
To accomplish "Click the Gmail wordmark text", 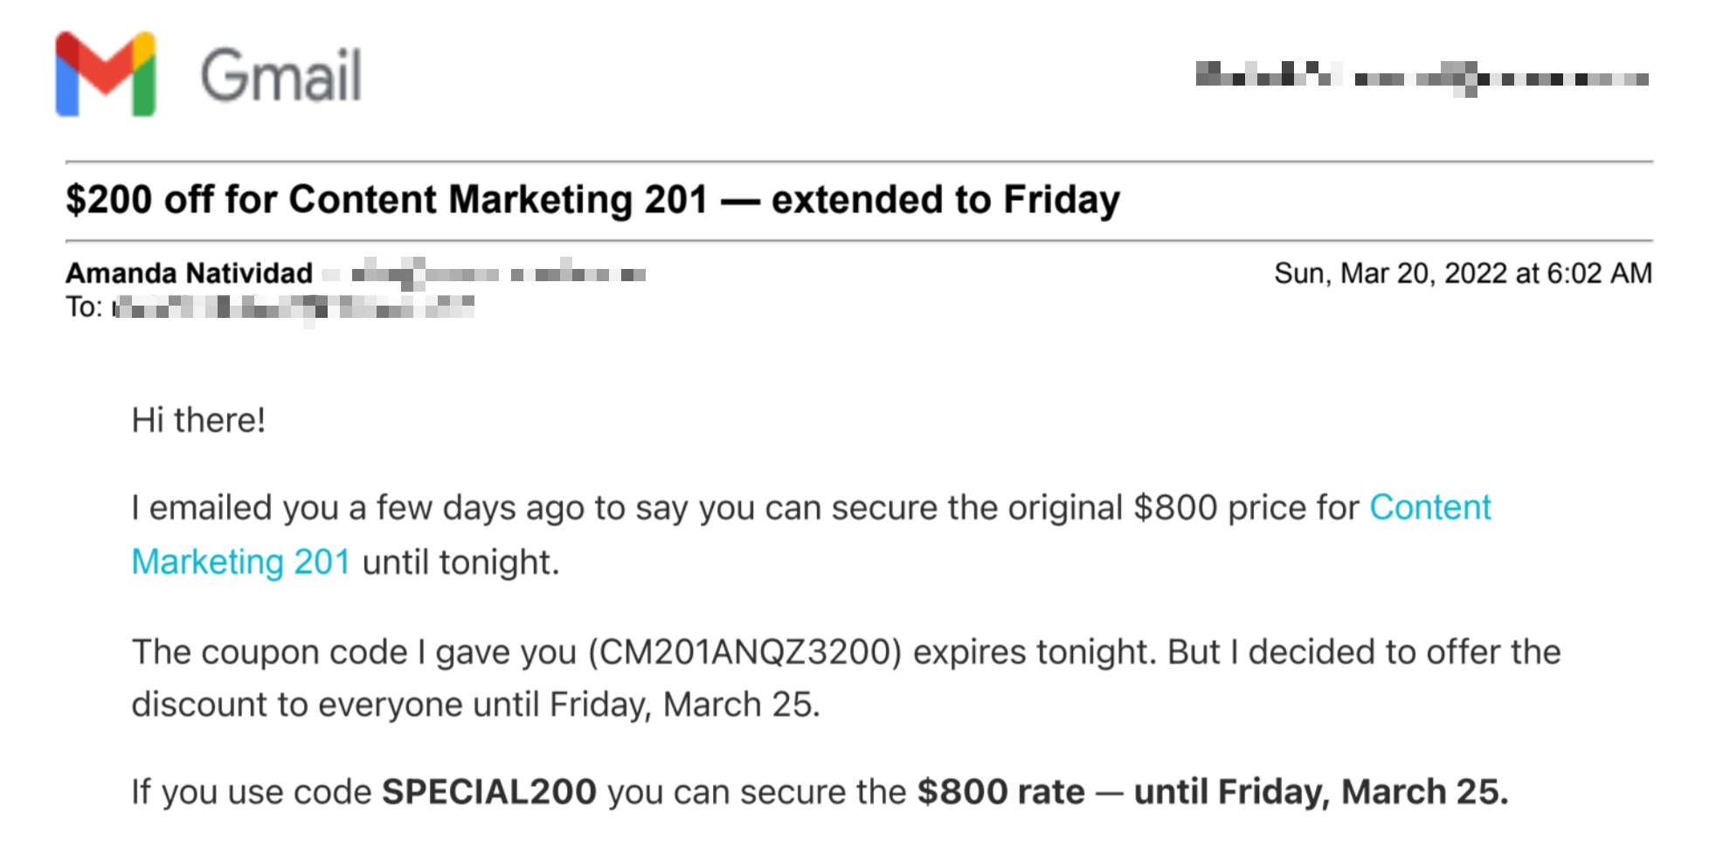I will coord(281,75).
